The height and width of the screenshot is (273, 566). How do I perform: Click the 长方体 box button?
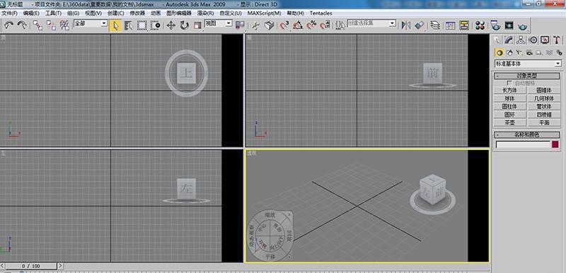[x=509, y=90]
